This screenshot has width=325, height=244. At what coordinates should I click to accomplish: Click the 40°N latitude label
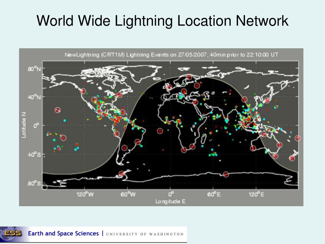[34, 97]
